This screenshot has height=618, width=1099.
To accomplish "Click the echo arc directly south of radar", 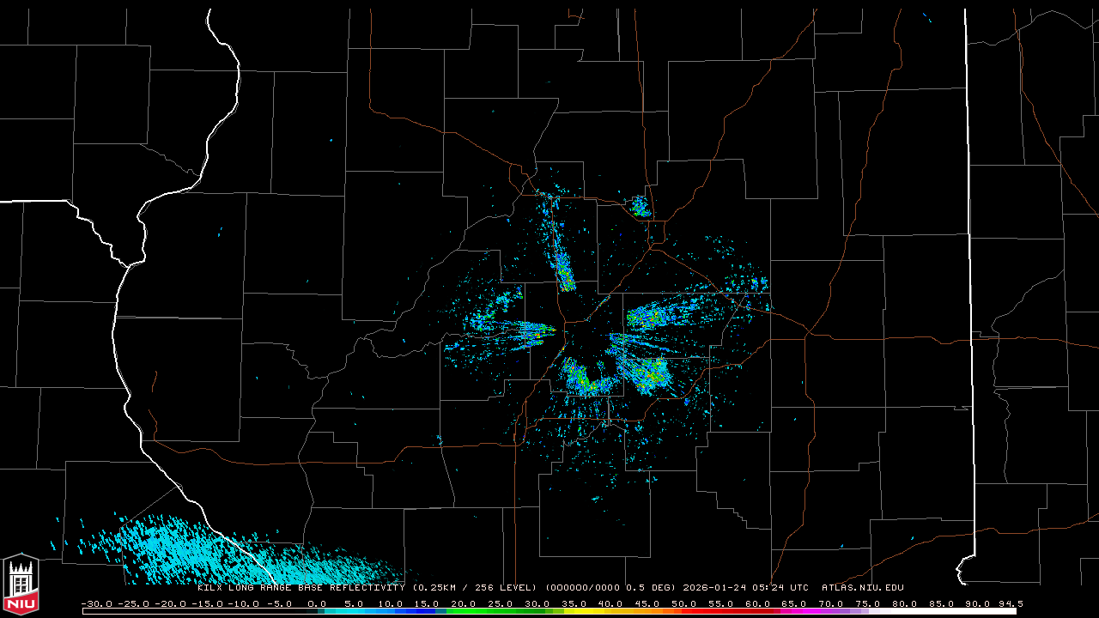I will point(588,382).
